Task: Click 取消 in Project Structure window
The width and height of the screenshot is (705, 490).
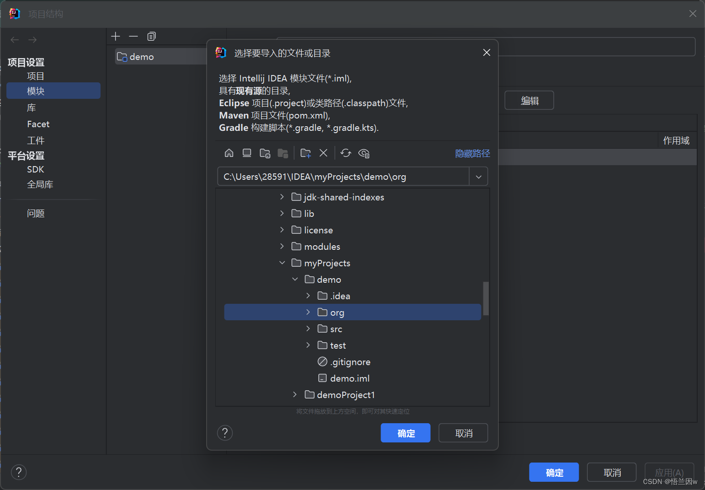Action: tap(612, 472)
